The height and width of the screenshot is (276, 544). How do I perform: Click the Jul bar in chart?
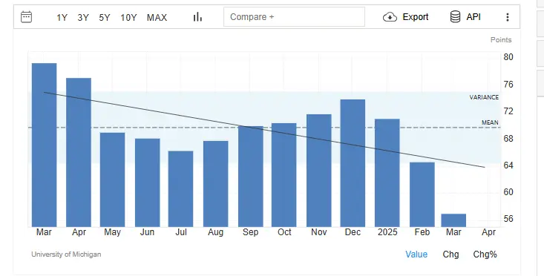click(x=181, y=189)
